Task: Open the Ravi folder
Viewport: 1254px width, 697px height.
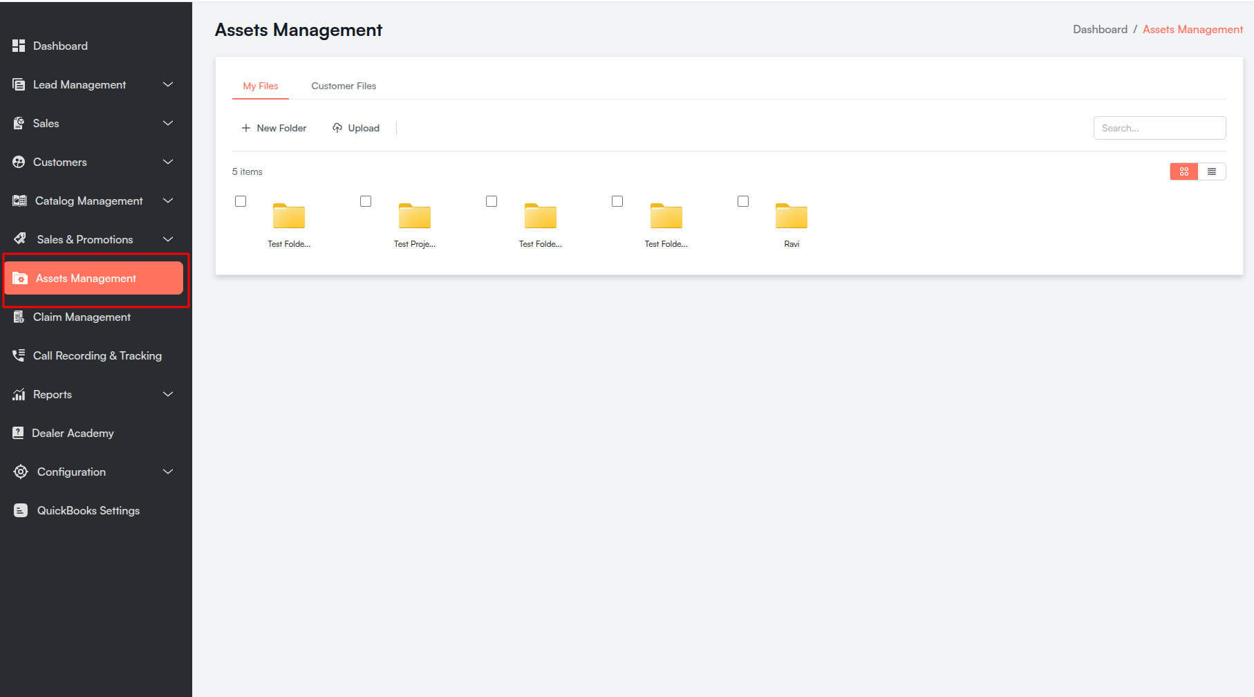Action: coord(792,216)
